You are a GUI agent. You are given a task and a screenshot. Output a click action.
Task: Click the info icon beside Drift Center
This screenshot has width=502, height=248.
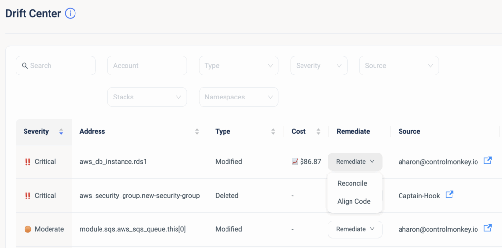(71, 14)
